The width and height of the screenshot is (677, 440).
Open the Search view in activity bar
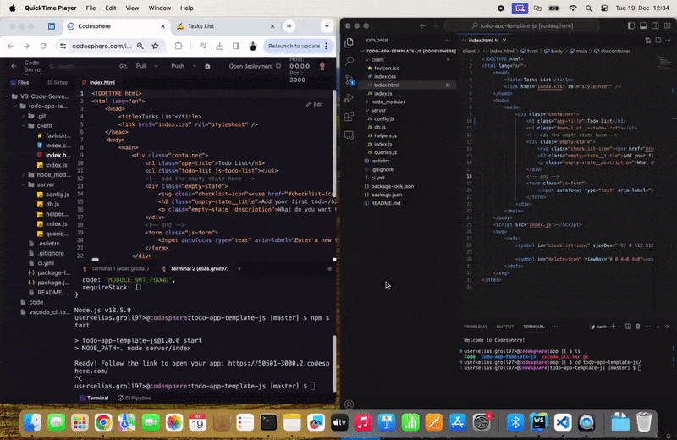coord(350,61)
